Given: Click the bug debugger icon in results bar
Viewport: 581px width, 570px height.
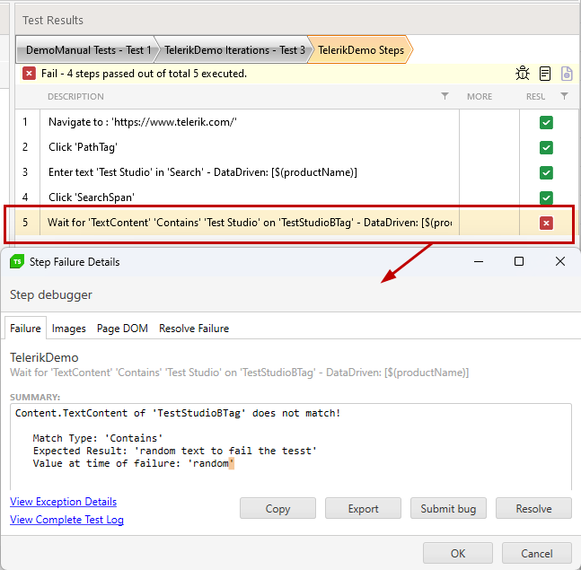Looking at the screenshot, I should 523,74.
